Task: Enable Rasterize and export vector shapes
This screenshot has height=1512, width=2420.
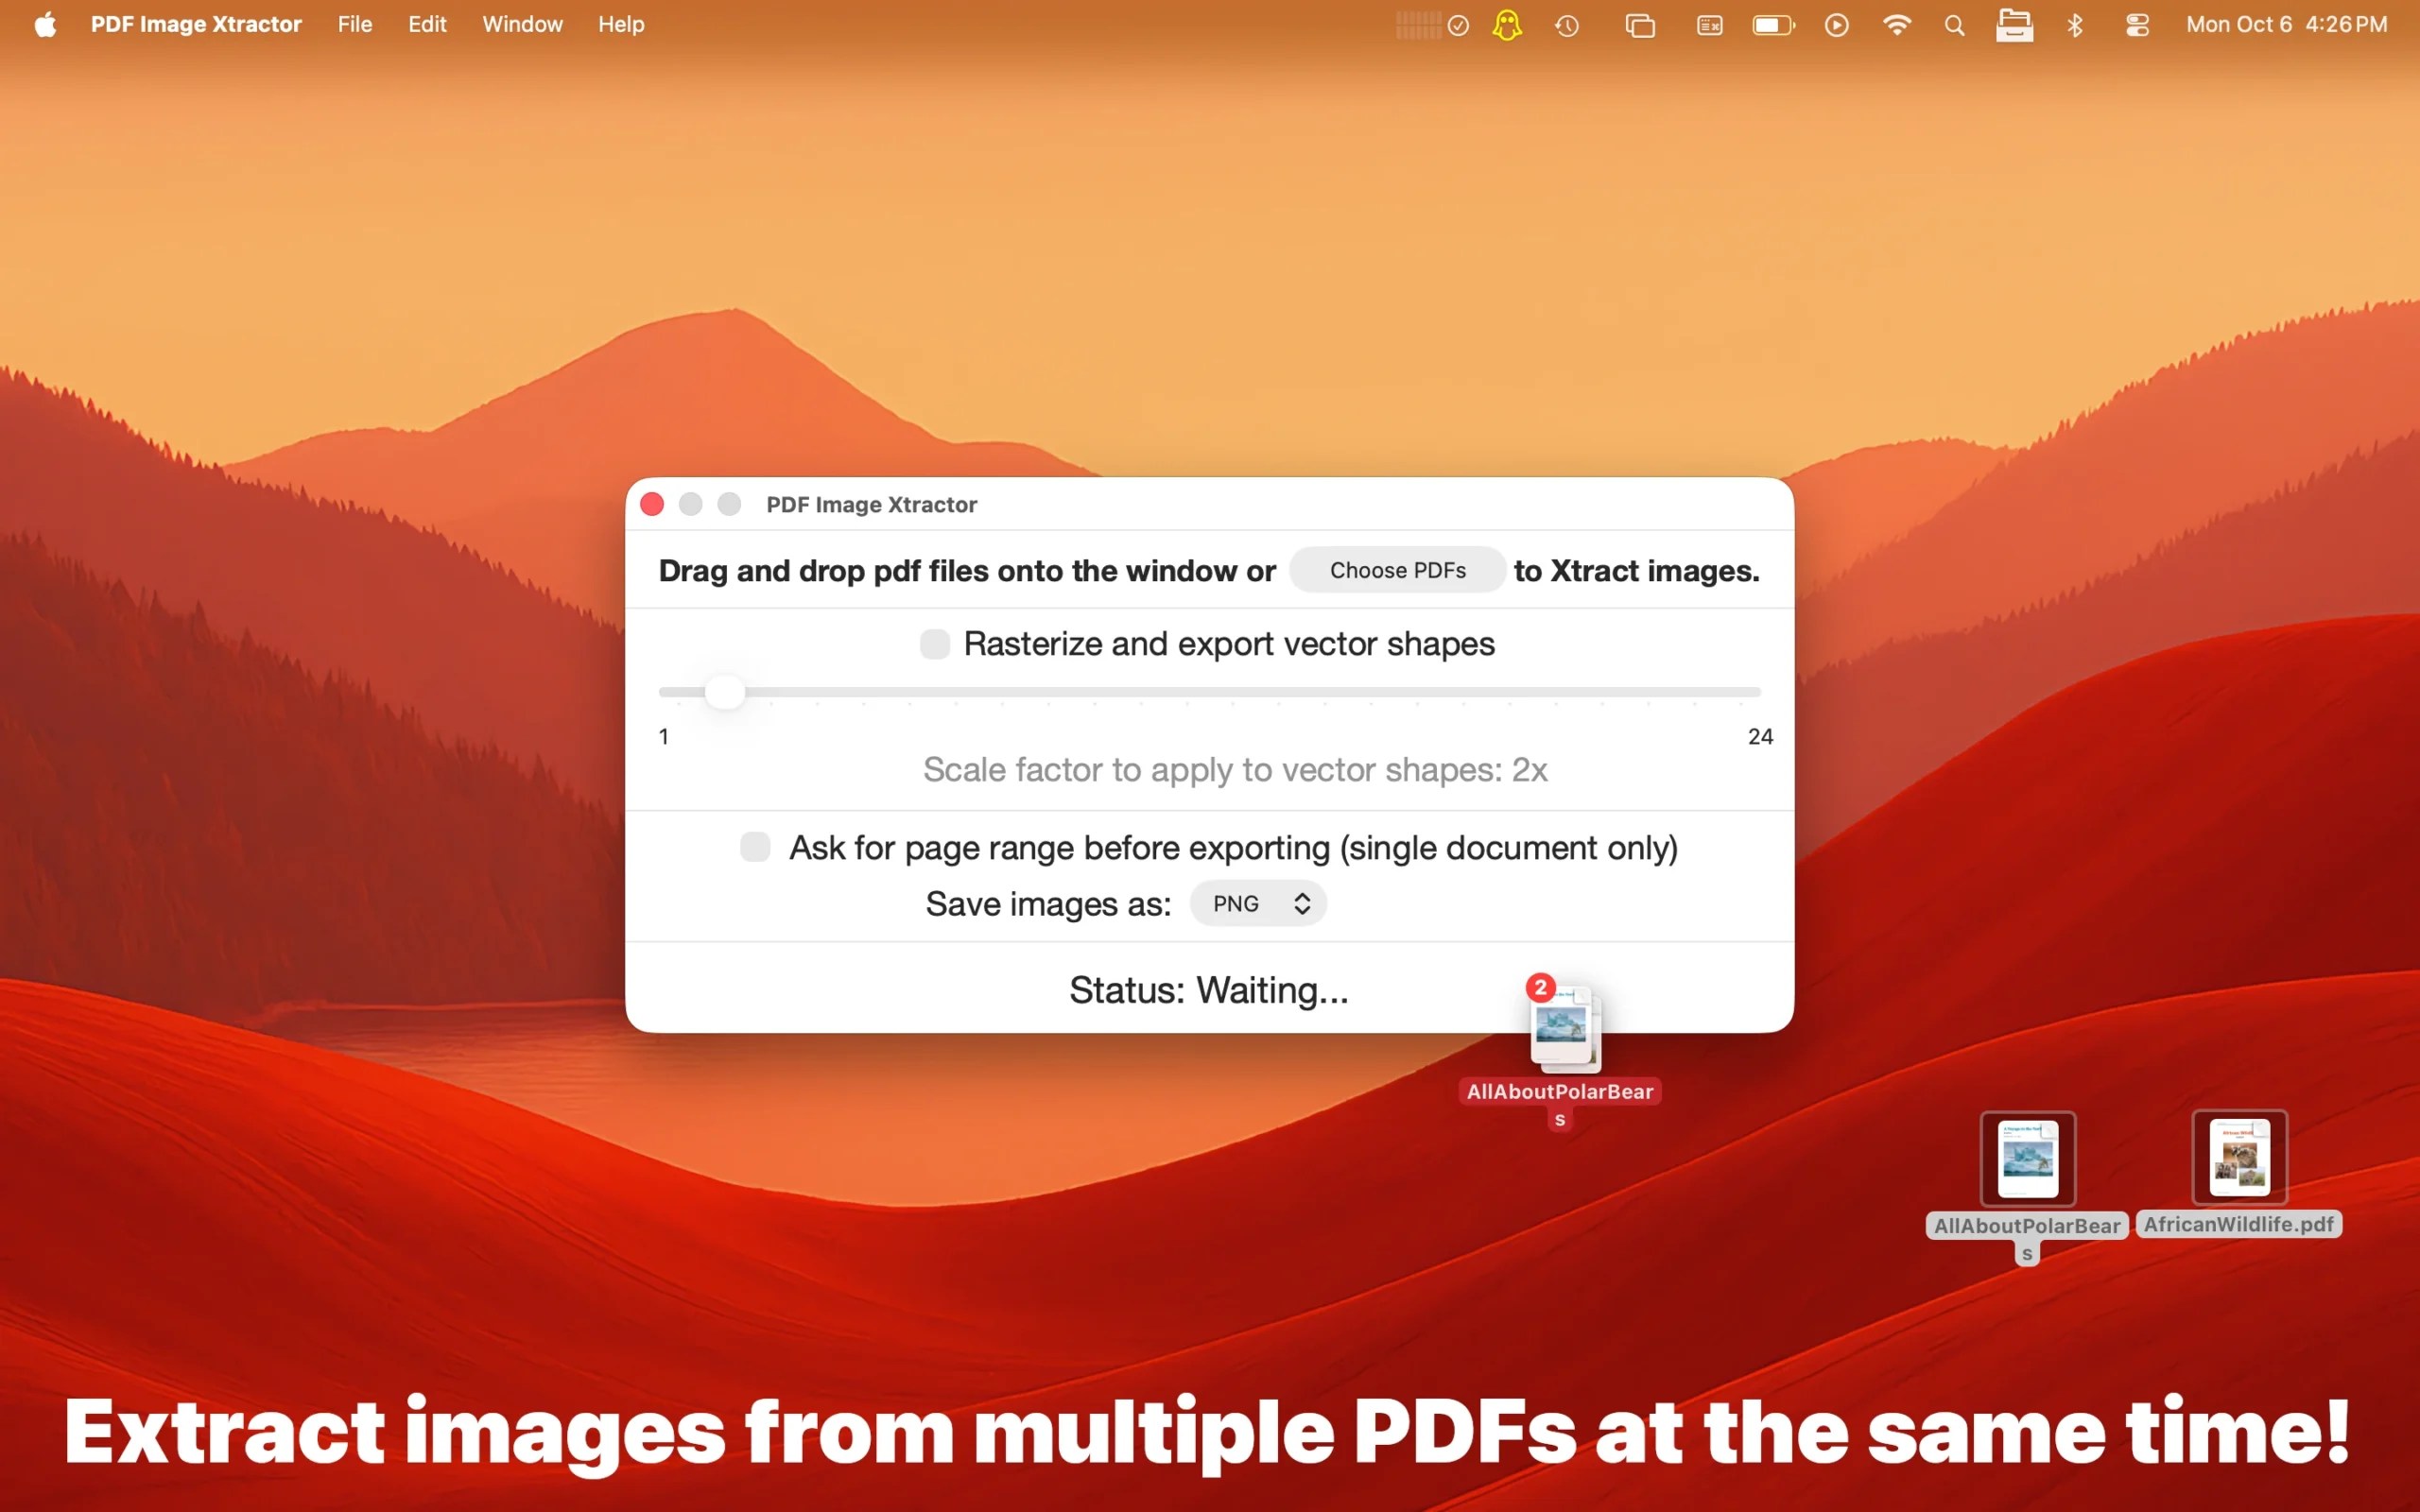Action: coord(933,644)
